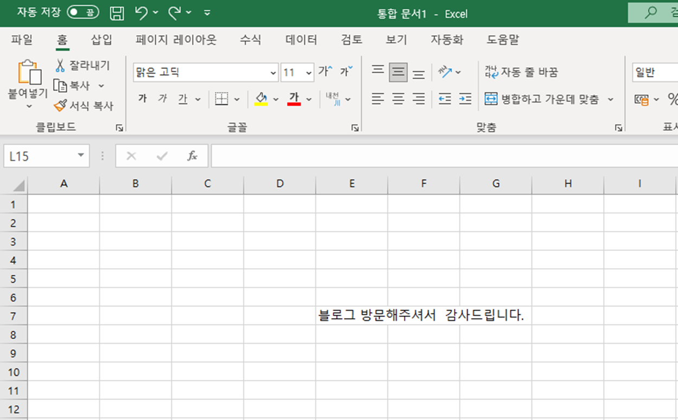Click the Increase Indent icon
Image resolution: width=678 pixels, height=420 pixels.
pyautogui.click(x=465, y=99)
